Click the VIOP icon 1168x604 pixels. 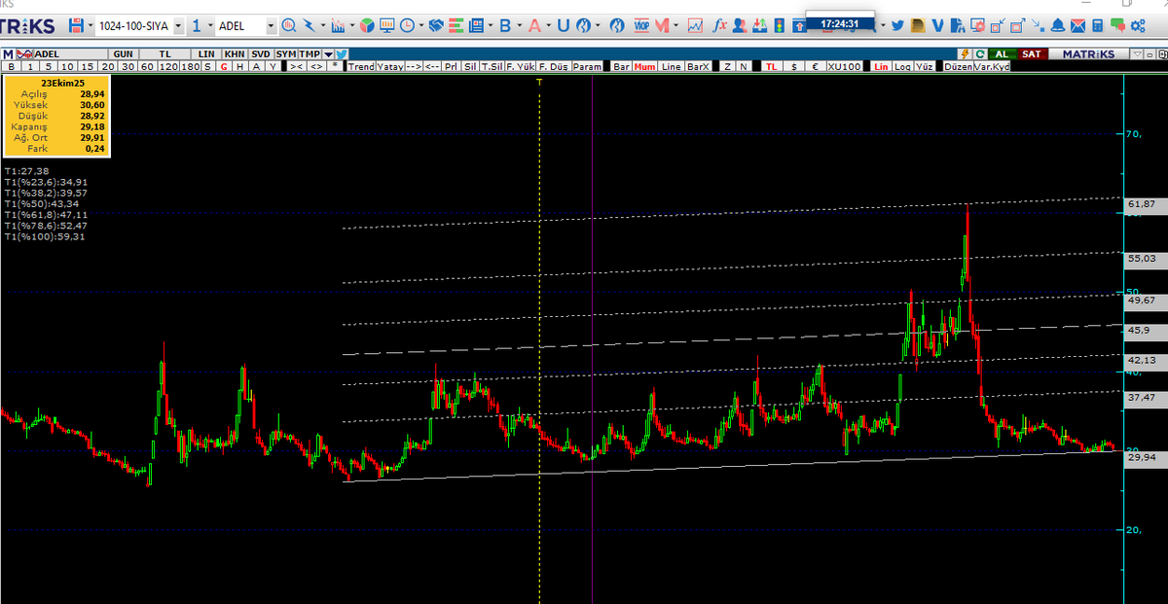(x=641, y=25)
